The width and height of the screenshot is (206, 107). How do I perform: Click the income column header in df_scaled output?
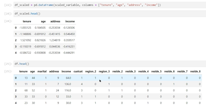tap(70, 21)
